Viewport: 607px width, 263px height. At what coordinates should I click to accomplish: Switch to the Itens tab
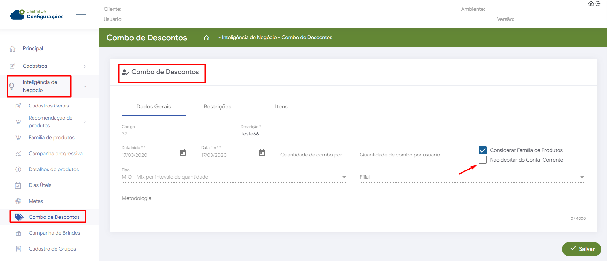281,107
